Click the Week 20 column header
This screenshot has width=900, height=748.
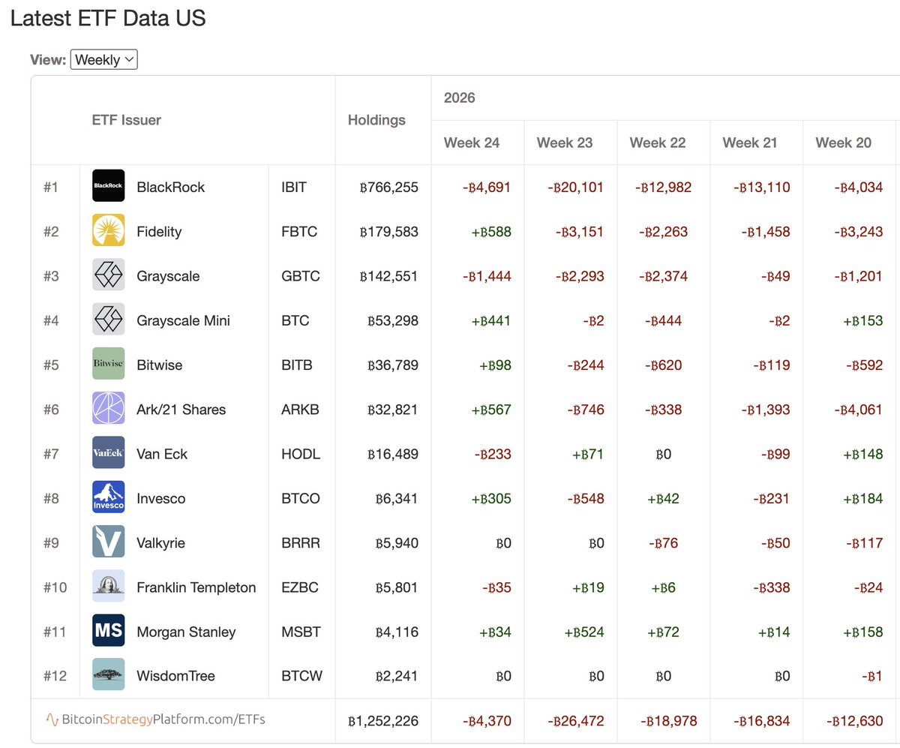point(844,143)
